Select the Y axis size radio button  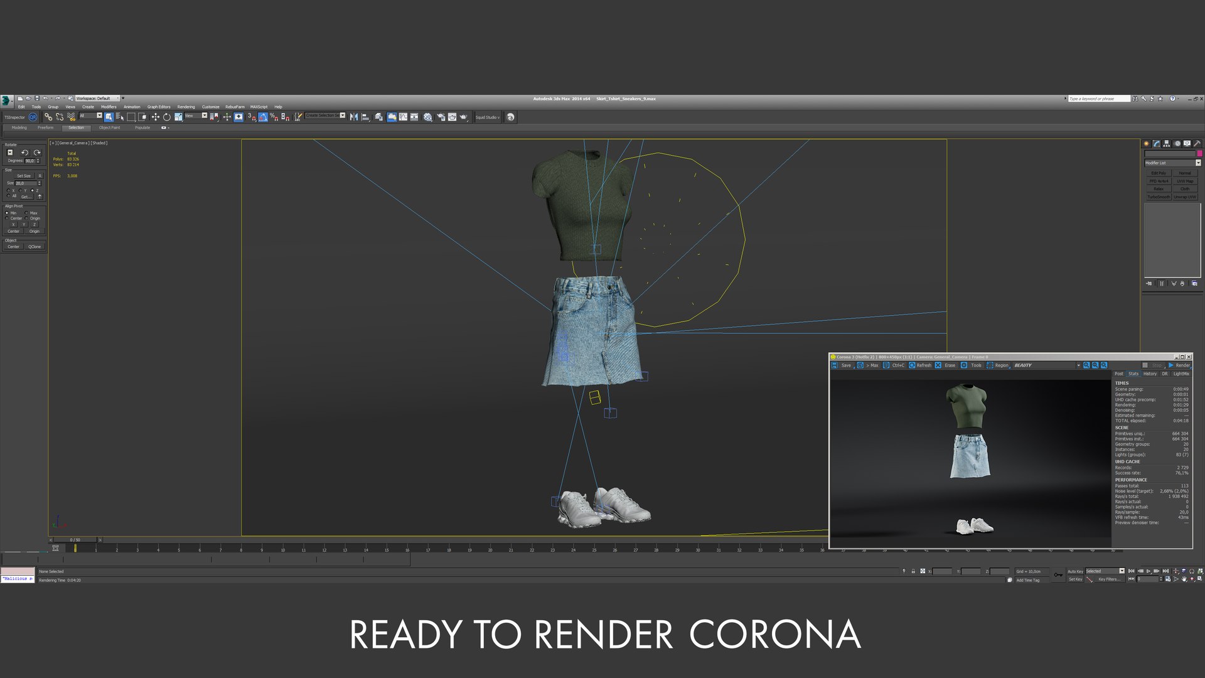pos(20,190)
